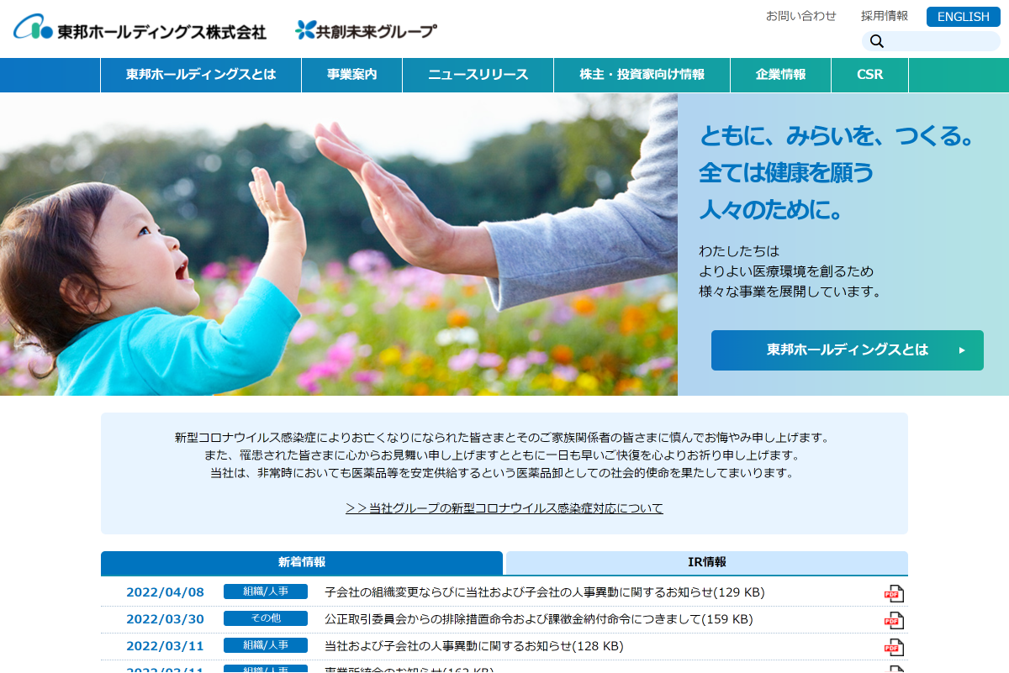
Task: Select ニュースリリース in the navigation bar
Action: pos(478,75)
